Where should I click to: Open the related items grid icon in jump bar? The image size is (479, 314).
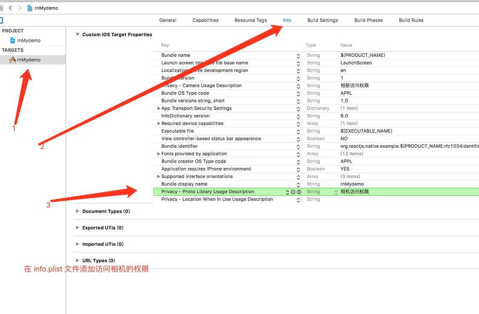point(1,8)
